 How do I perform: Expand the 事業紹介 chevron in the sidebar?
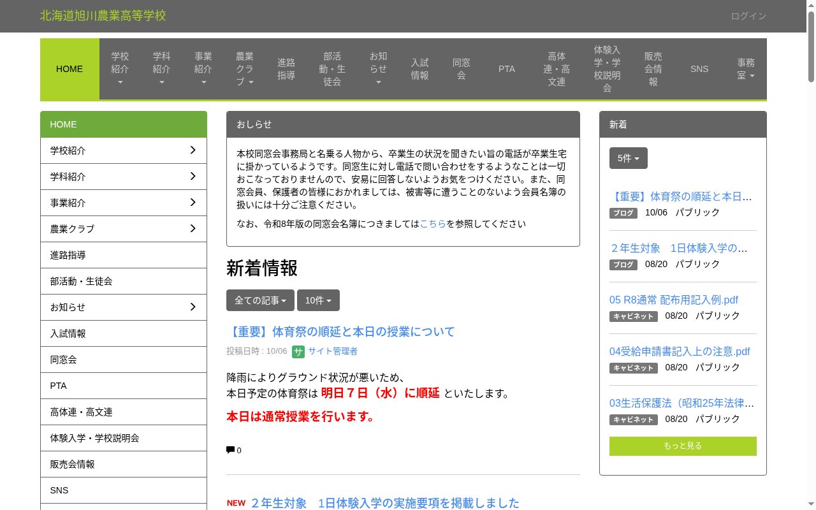pyautogui.click(x=193, y=203)
